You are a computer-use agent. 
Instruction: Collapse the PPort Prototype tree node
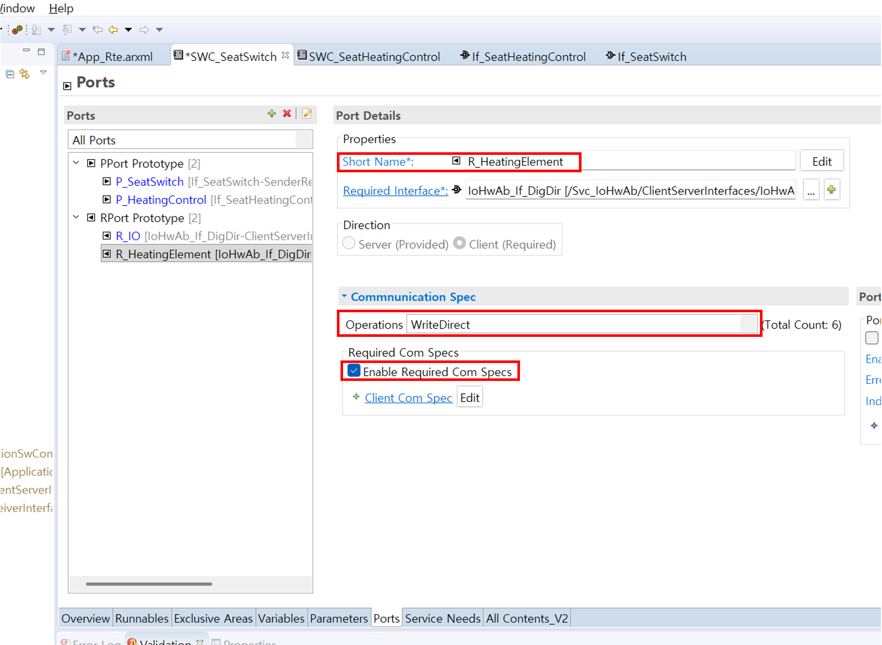click(x=76, y=163)
